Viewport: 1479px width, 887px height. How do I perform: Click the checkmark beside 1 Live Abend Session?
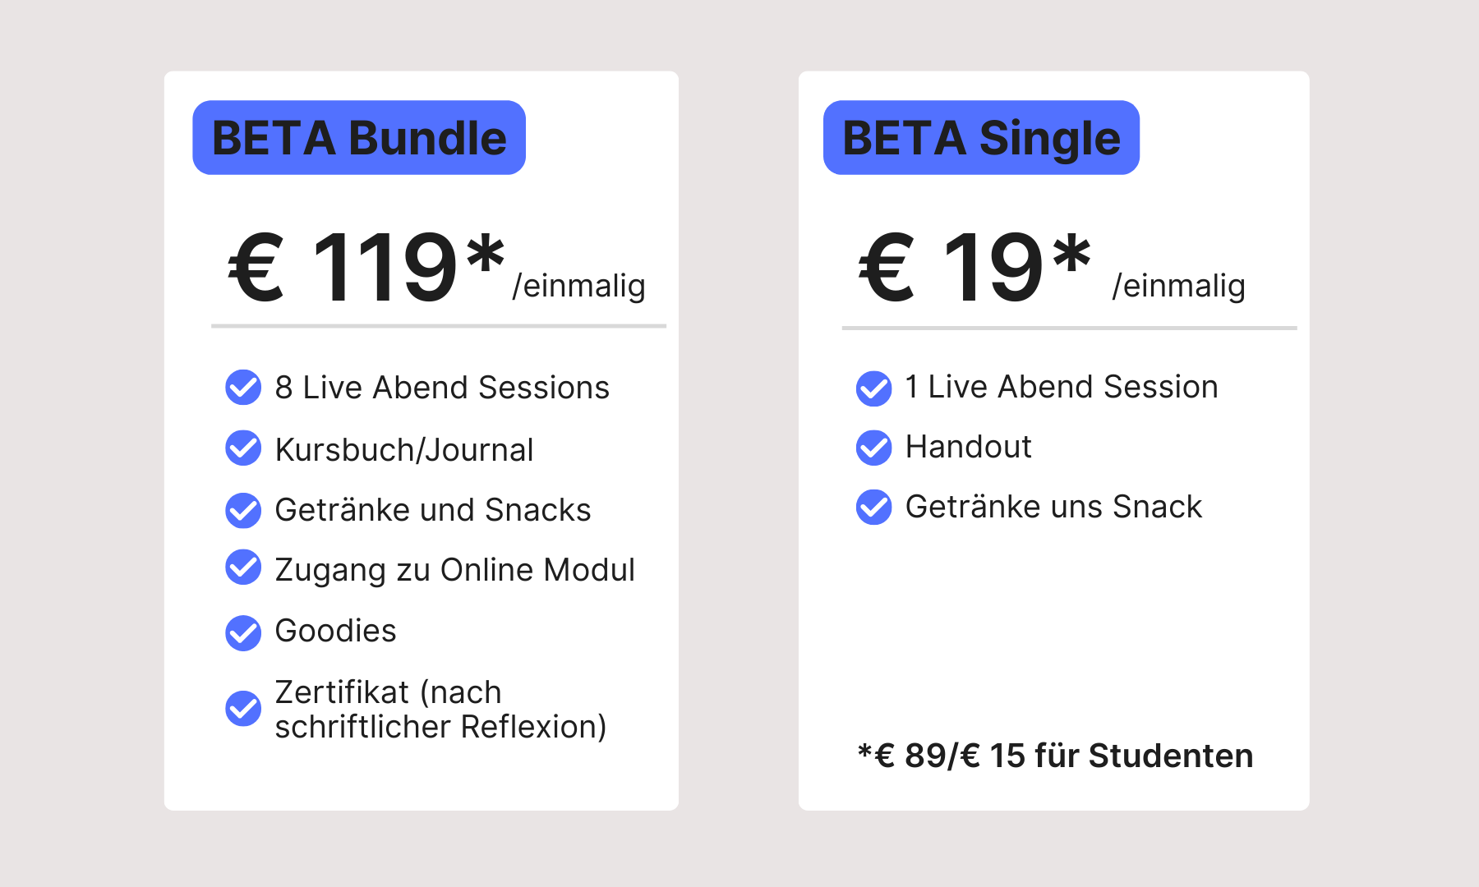point(874,388)
